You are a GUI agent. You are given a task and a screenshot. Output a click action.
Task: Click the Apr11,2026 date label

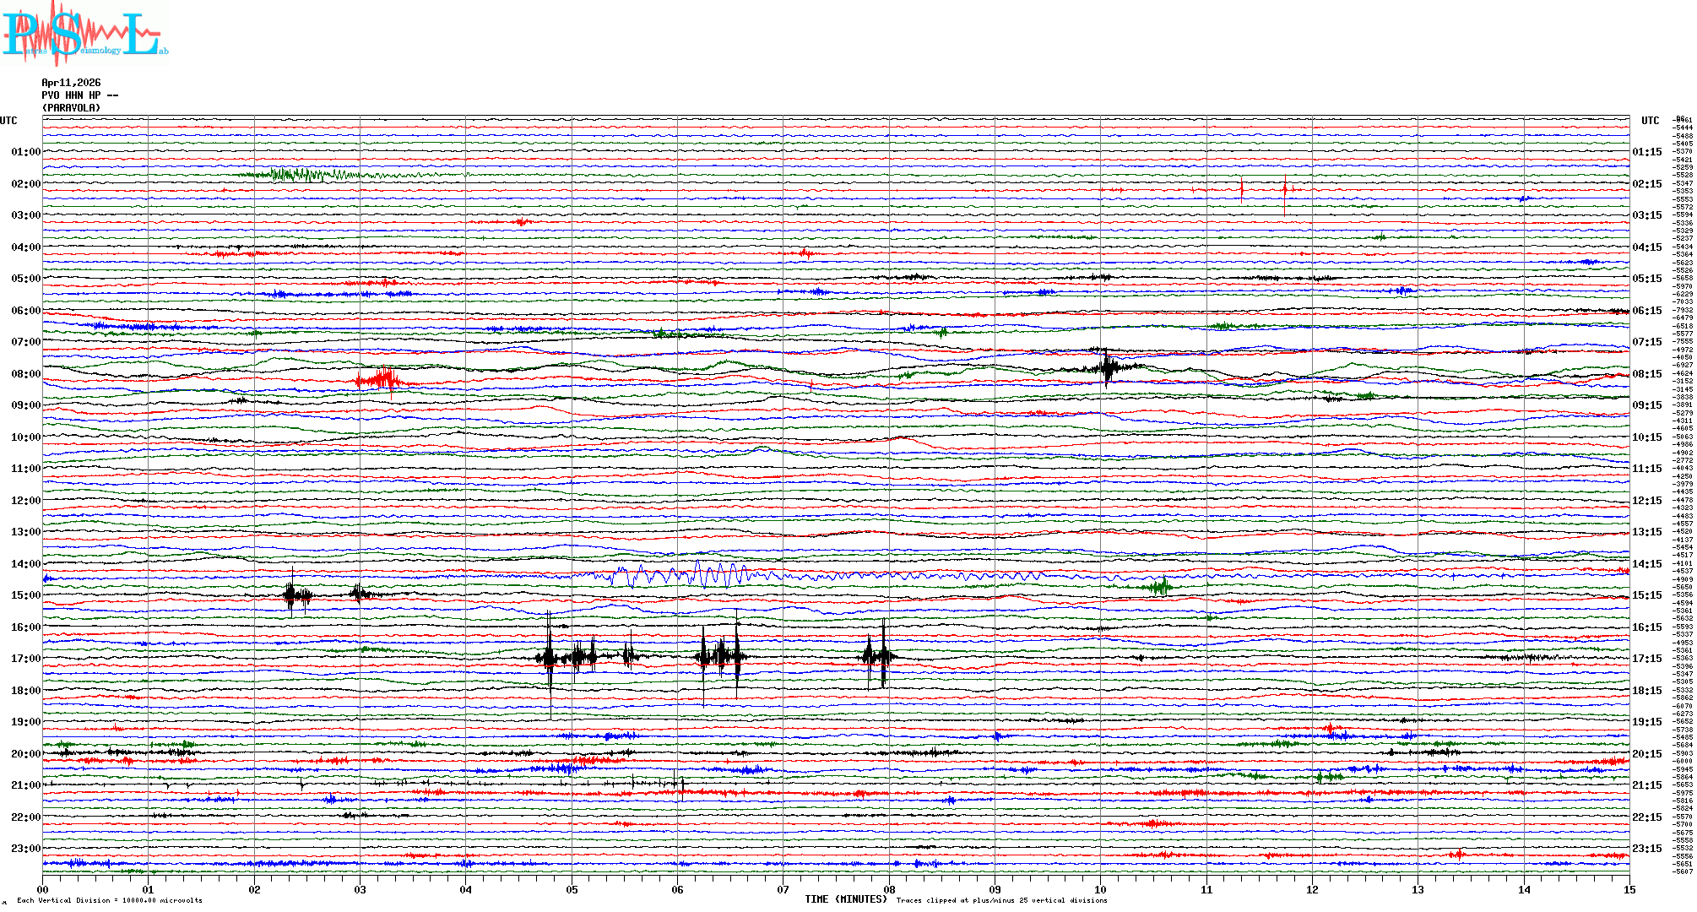click(71, 83)
